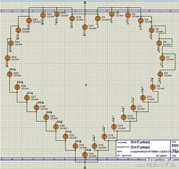Choose the D30 LED symbol
Viewport: 179px width, 169px height.
[56, 127]
